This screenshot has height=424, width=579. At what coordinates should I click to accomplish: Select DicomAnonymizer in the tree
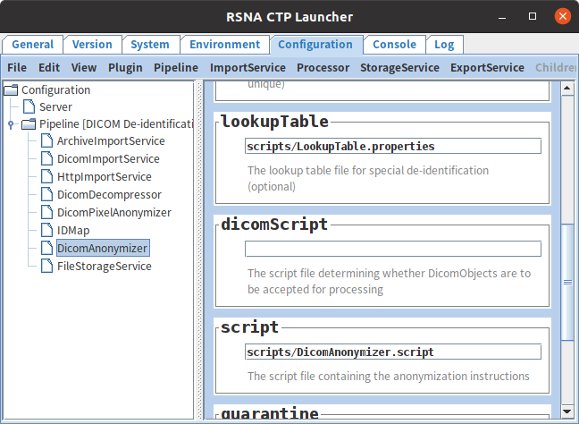103,248
